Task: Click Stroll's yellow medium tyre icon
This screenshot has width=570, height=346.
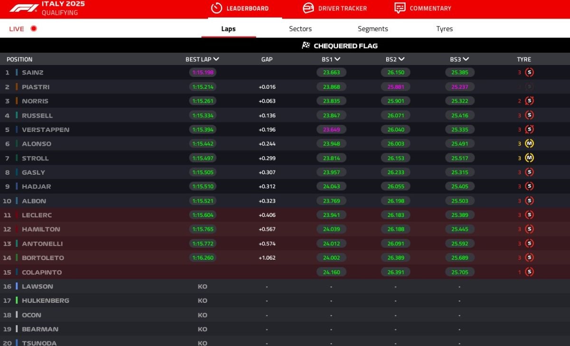Action: (x=530, y=158)
